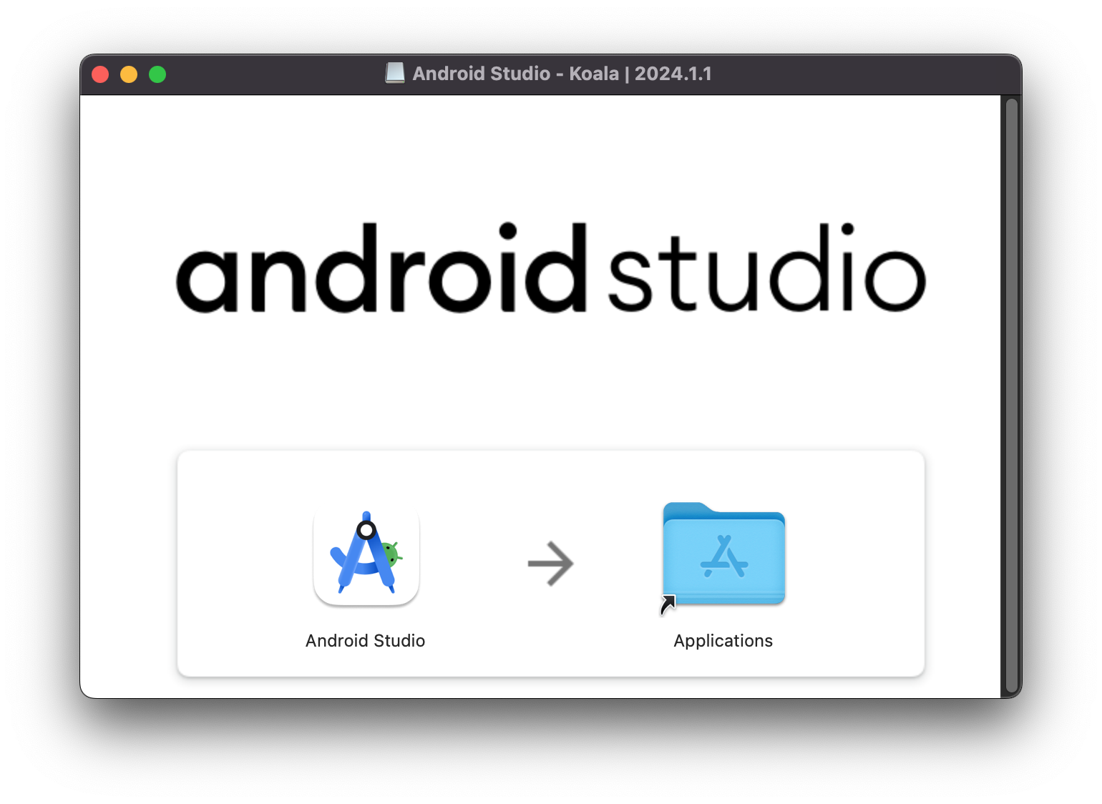Minimize the window with the yellow button
Viewport: 1102px width, 804px height.
pyautogui.click(x=129, y=74)
